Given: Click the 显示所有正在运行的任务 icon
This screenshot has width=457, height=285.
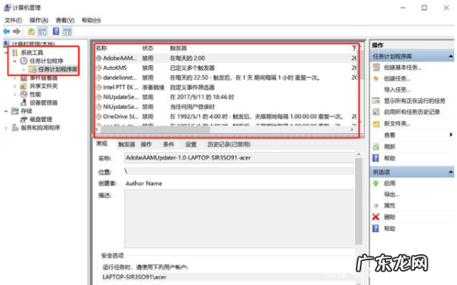Looking at the screenshot, I should point(376,101).
